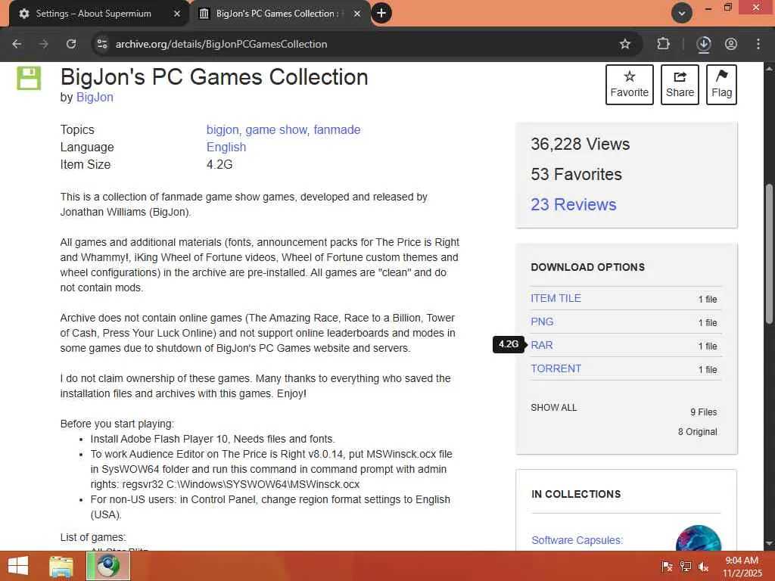Click the 8 Original text

point(697,432)
